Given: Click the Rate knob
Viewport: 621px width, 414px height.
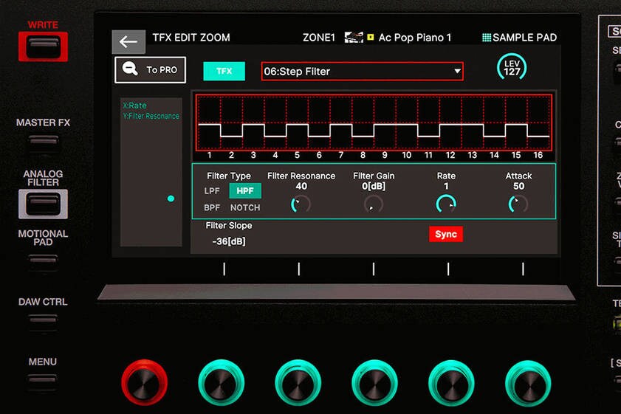Looking at the screenshot, I should point(446,204).
